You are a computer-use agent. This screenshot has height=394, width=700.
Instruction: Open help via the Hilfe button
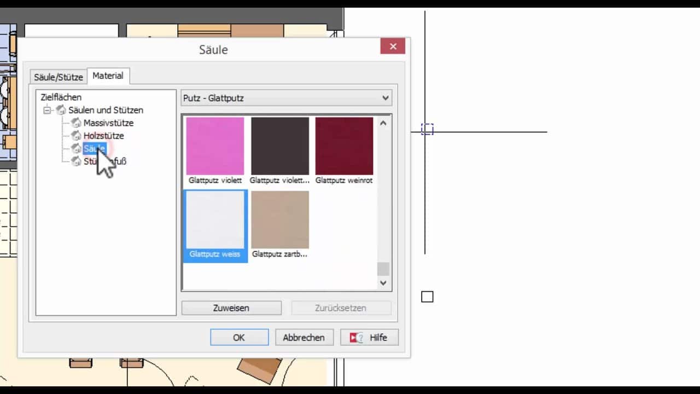(x=369, y=338)
